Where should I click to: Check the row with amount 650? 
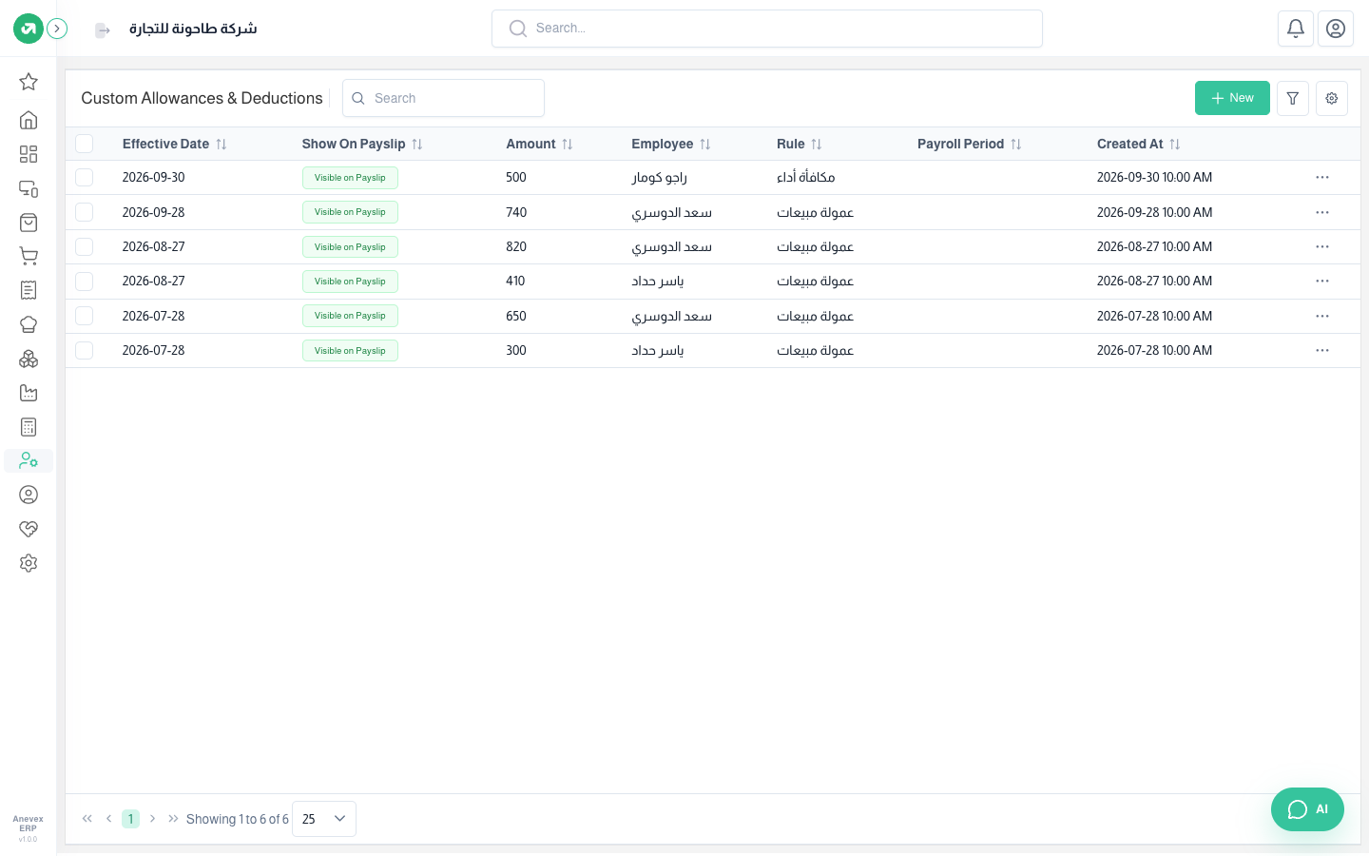pyautogui.click(x=85, y=316)
